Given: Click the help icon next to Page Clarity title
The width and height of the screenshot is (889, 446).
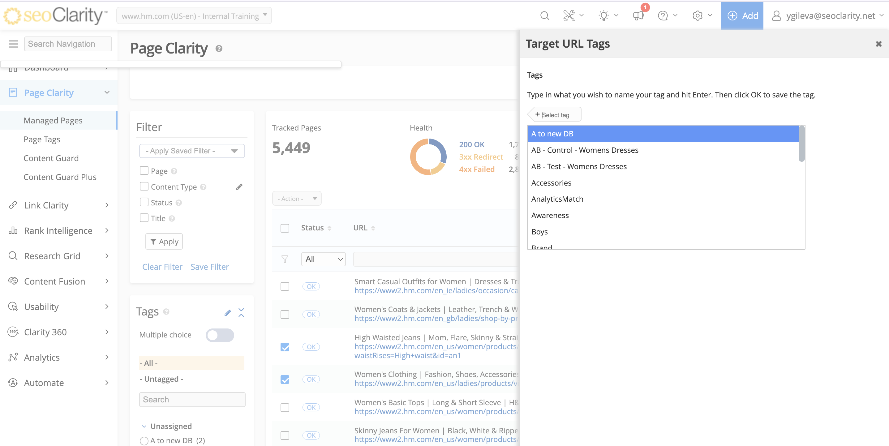Looking at the screenshot, I should [219, 49].
